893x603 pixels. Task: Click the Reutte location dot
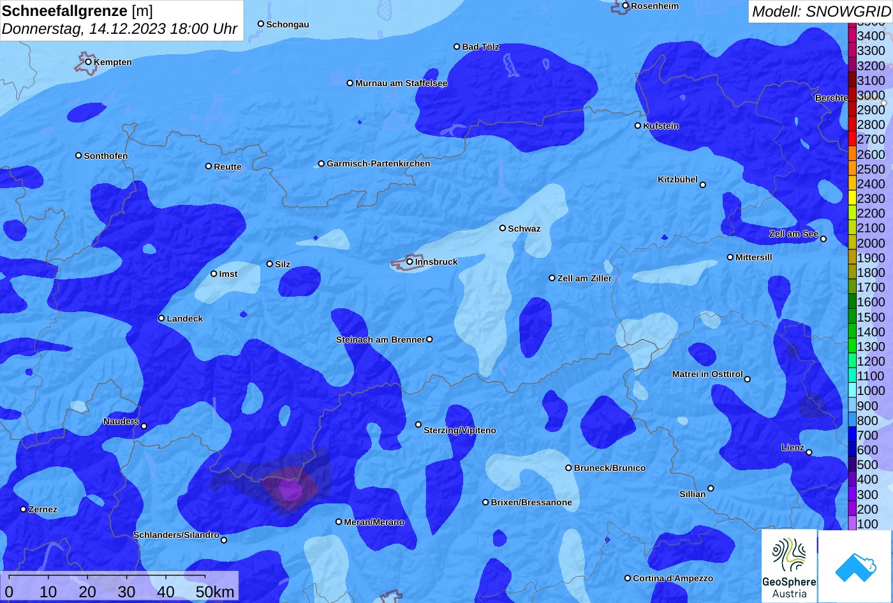pyautogui.click(x=209, y=166)
